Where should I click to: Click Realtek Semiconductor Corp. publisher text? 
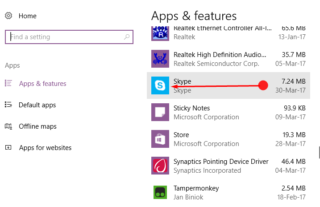tap(216, 64)
